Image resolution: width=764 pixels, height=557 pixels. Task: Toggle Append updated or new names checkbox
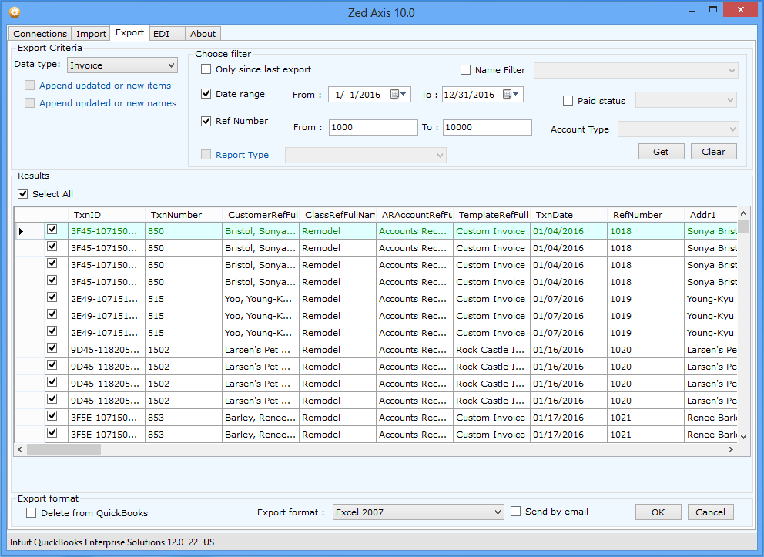point(30,102)
